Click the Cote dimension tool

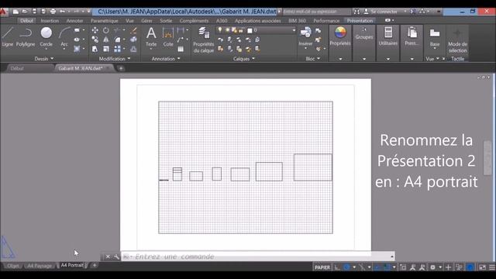coord(168,36)
